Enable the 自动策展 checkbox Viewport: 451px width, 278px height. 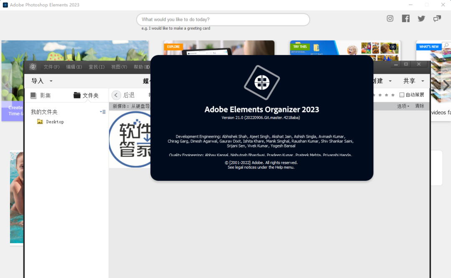pyautogui.click(x=402, y=94)
